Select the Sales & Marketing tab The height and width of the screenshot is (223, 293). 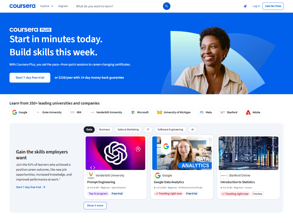[128, 130]
